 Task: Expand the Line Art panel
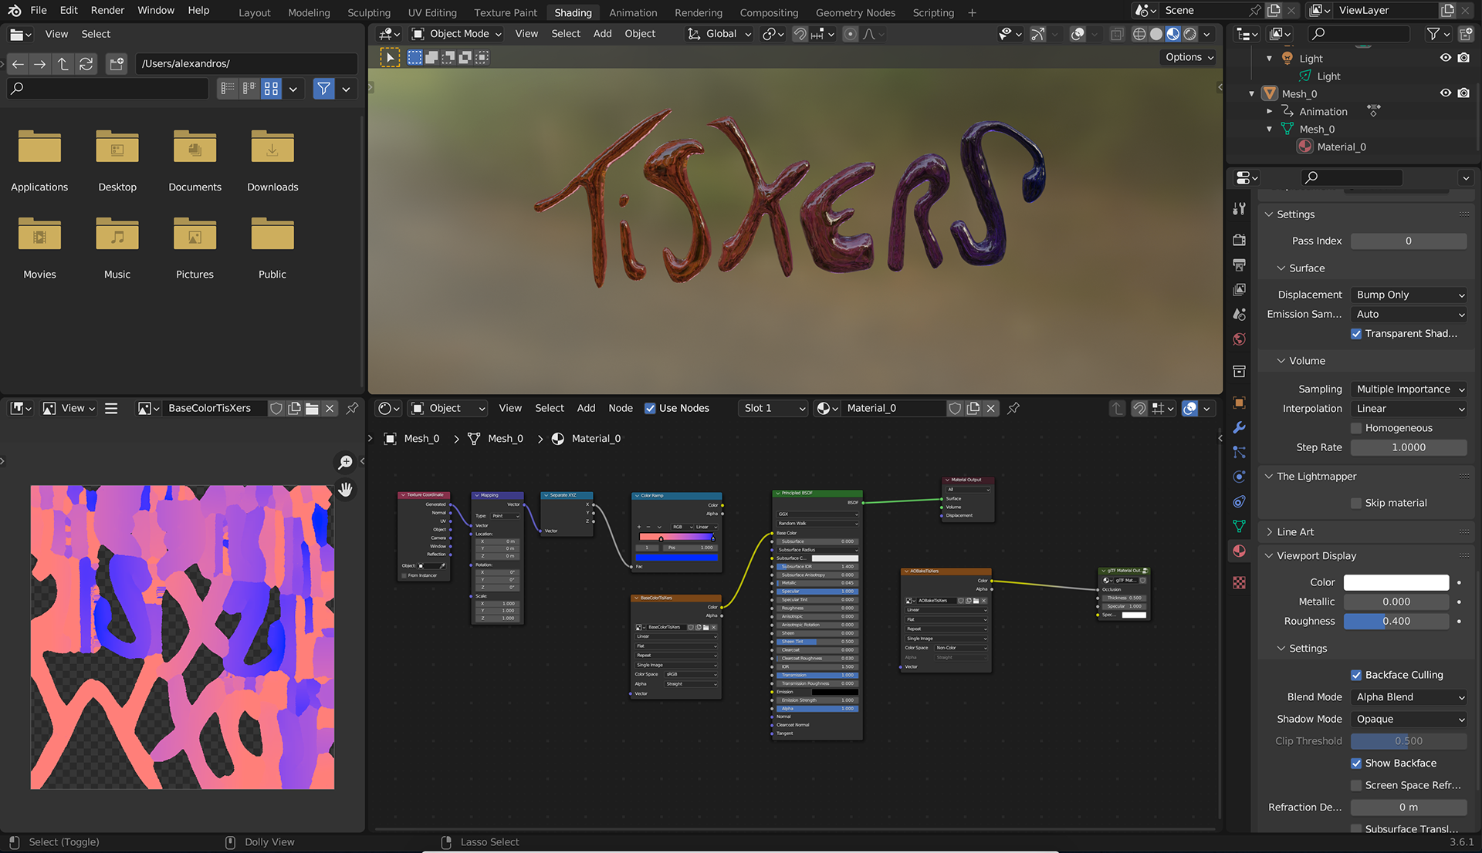tap(1295, 532)
